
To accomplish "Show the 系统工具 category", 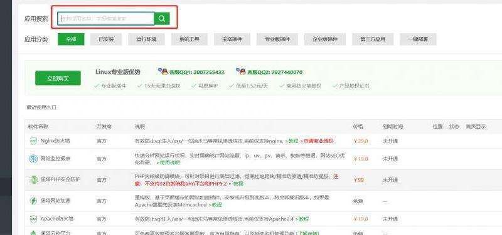I will [x=190, y=39].
